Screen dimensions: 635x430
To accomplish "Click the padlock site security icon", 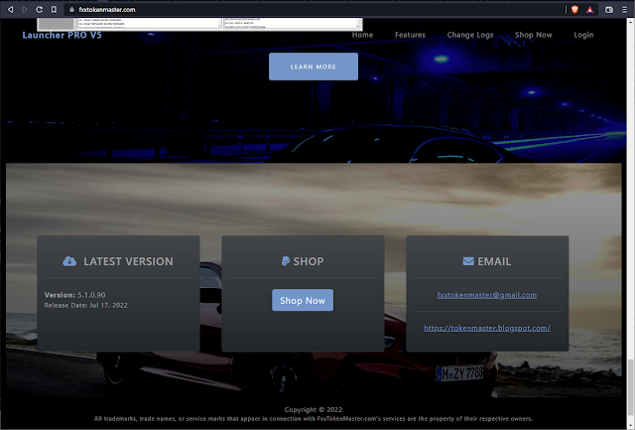I will coord(71,9).
